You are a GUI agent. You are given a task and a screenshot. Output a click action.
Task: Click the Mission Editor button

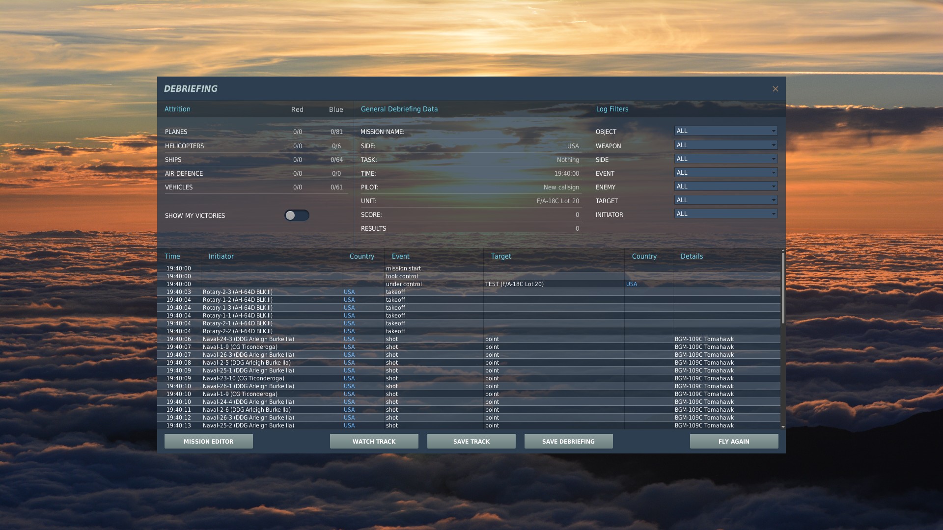point(208,441)
